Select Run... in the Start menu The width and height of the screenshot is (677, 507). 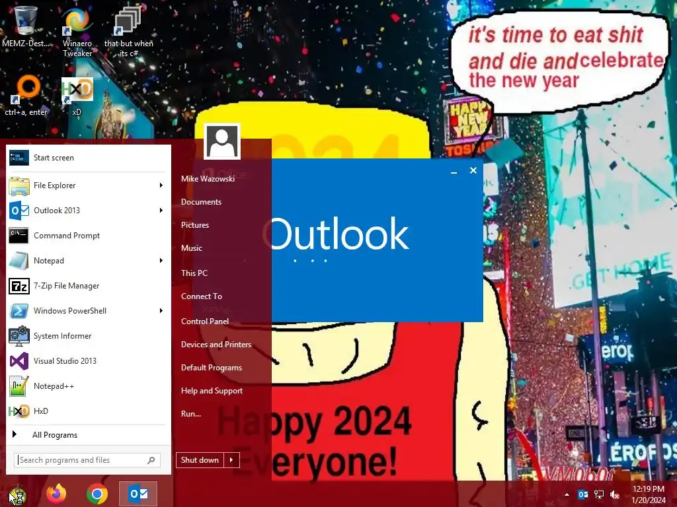point(191,414)
